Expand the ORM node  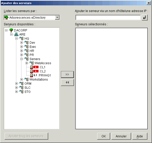17,83
